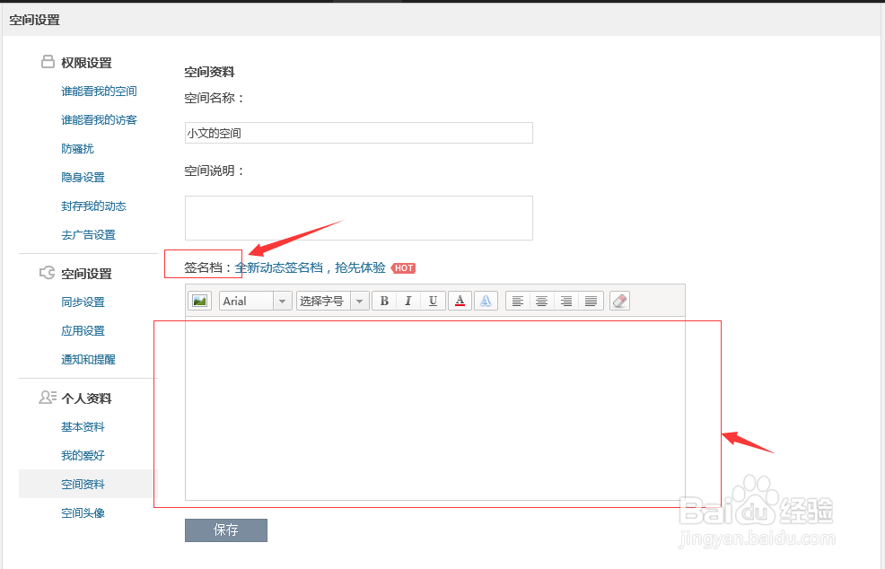Open 基本资料 page
The height and width of the screenshot is (569, 885).
click(83, 427)
